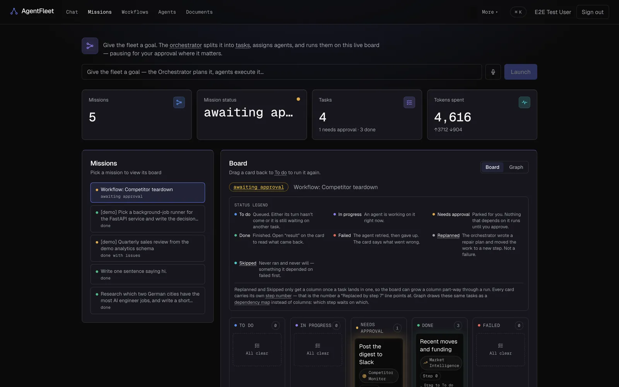Click the Sign out button
The width and height of the screenshot is (619, 387).
592,12
